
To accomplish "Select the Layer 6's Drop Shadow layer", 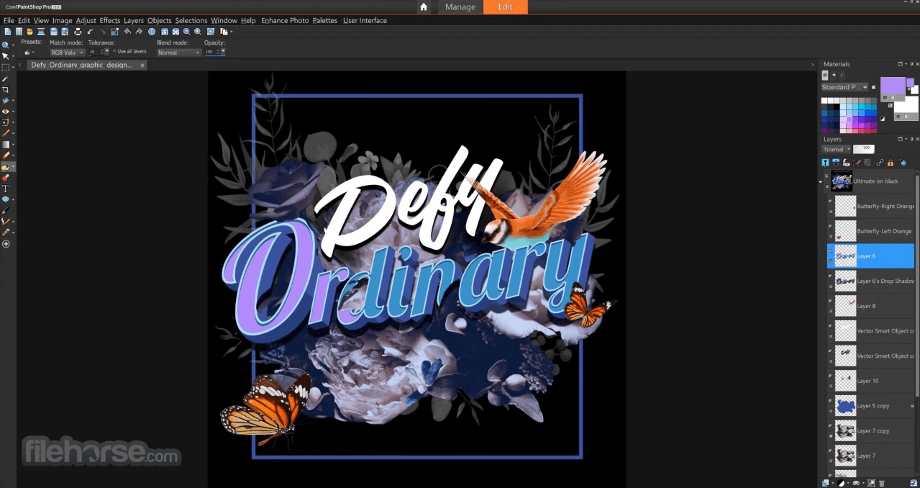I will coord(871,281).
